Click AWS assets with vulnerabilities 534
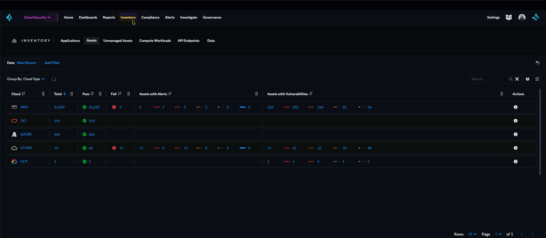546x238 pixels. tap(270, 107)
